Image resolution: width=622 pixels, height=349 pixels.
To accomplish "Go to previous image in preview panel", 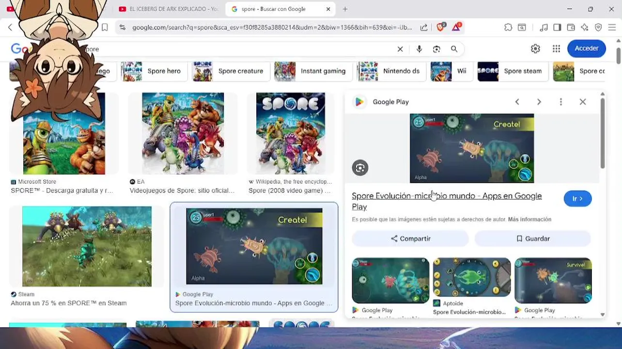I will (517, 102).
